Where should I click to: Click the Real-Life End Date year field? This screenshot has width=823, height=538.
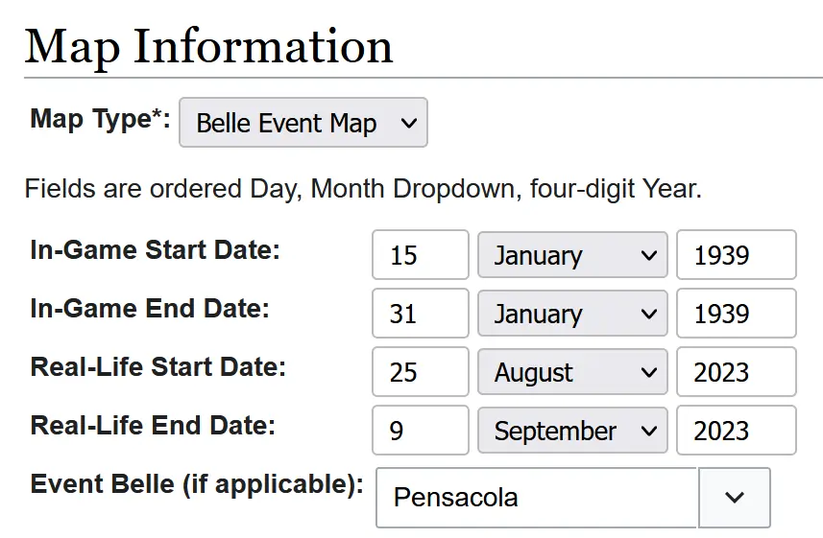click(736, 431)
